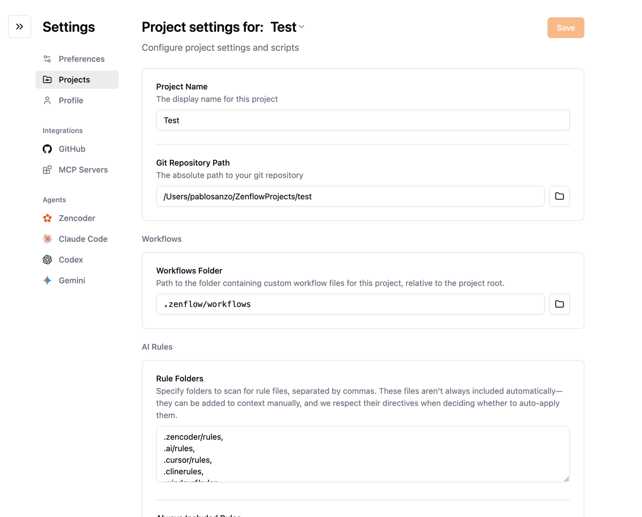Click the Projects folder icon in sidebar
Viewport: 642px width, 517px height.
(x=47, y=79)
